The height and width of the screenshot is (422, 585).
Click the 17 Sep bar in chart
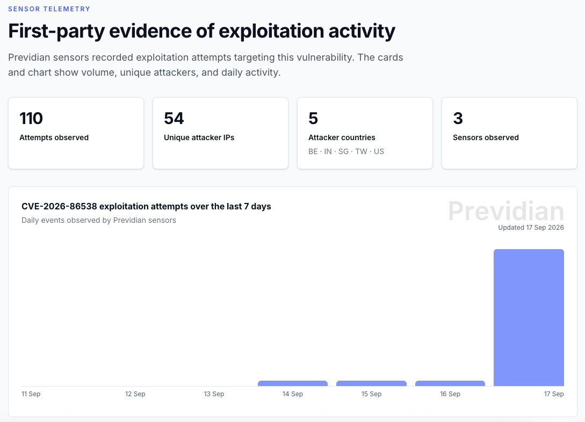[x=529, y=318]
